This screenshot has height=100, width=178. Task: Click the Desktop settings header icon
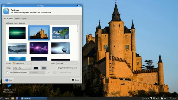coord(6,11)
